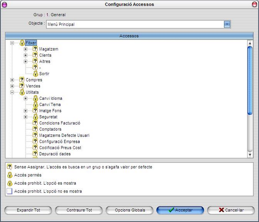The image size is (259, 222).
Task: Click the padlock icon beside Fitxer
Action: [22, 43]
